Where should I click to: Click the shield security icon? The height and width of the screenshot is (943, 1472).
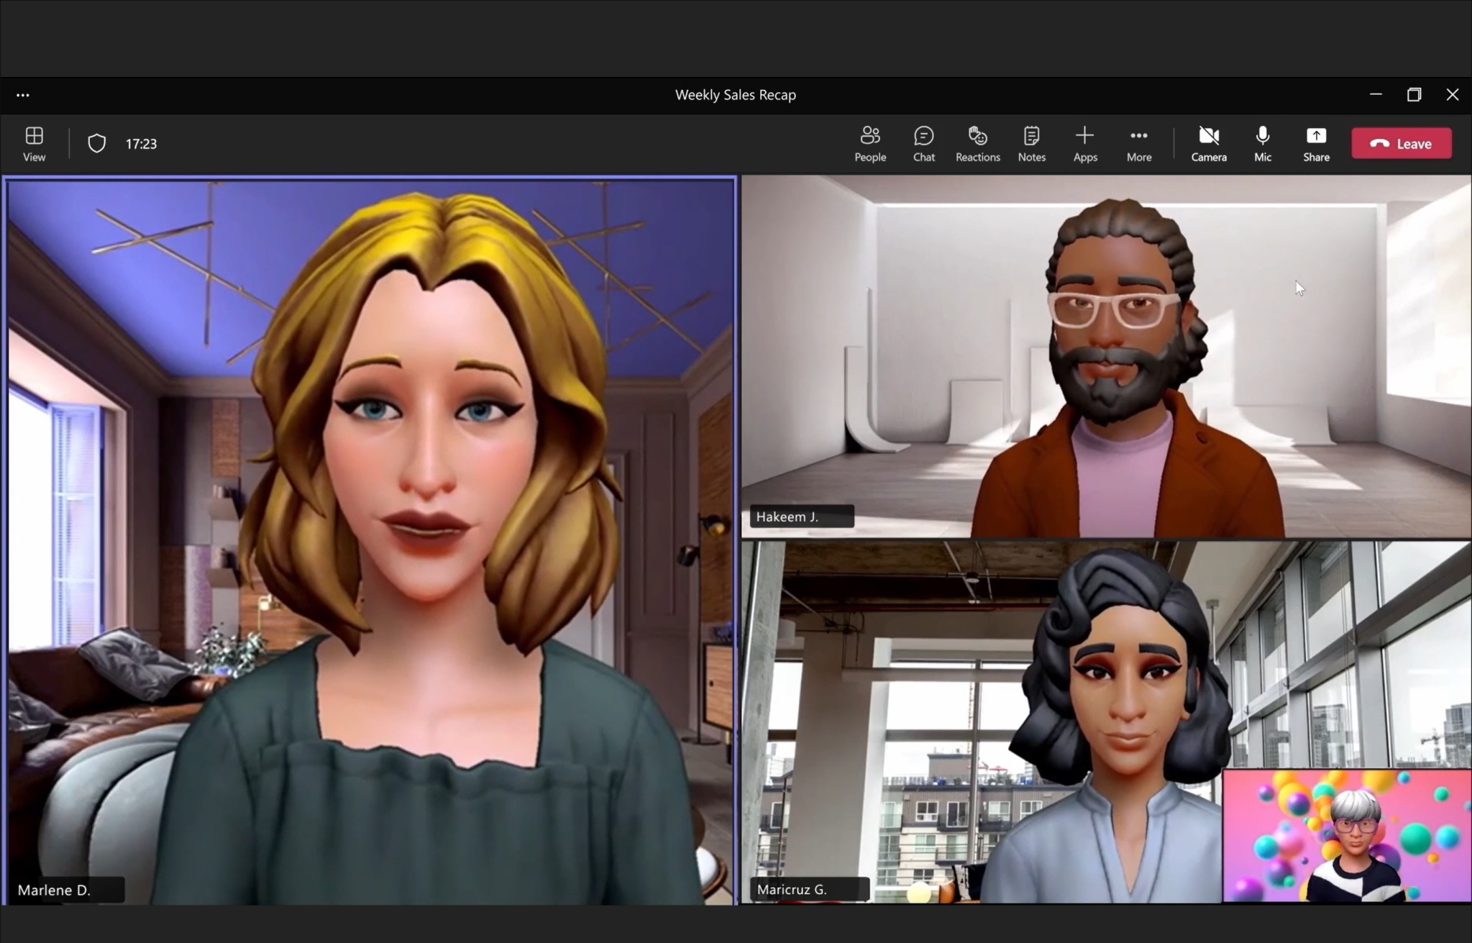96,143
